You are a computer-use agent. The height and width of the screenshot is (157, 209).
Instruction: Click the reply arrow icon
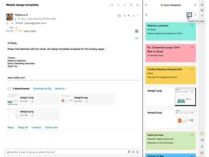tap(125, 16)
